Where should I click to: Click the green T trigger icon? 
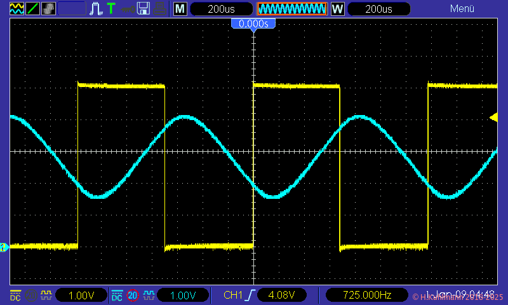111,9
